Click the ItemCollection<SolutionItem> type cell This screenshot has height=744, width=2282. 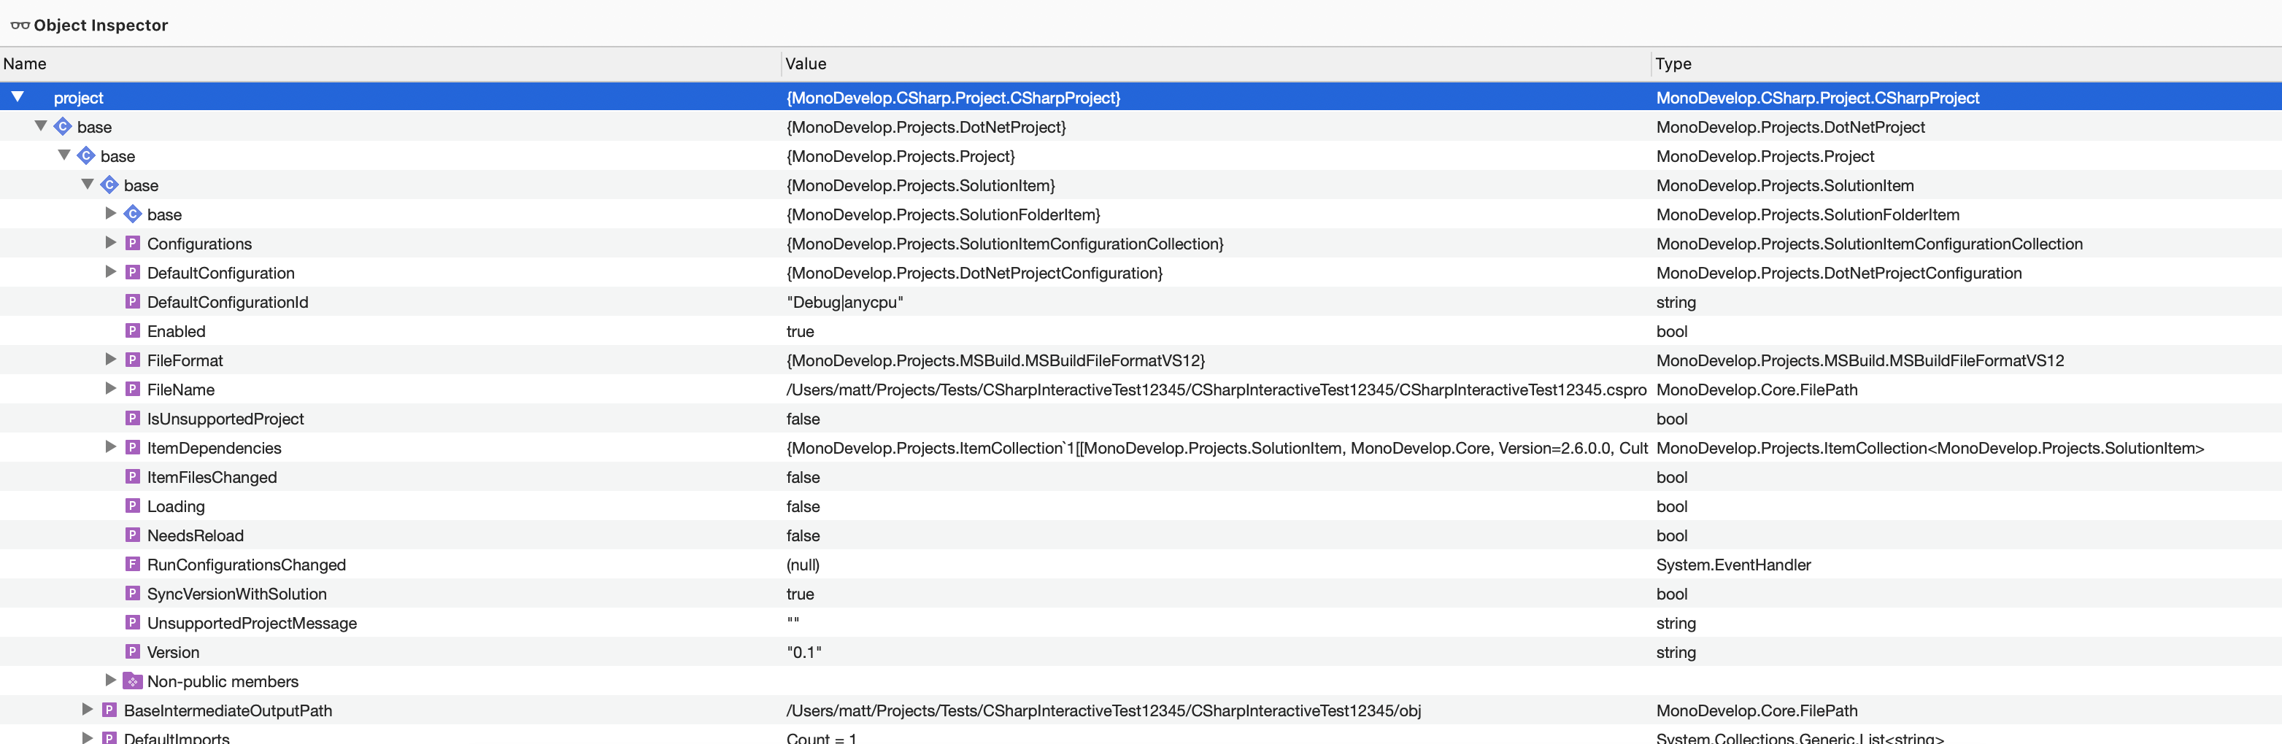point(1930,448)
